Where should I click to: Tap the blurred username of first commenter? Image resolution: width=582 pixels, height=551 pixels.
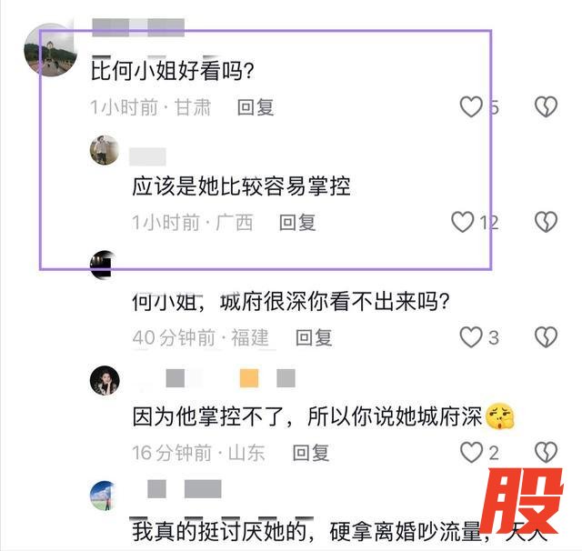click(138, 27)
